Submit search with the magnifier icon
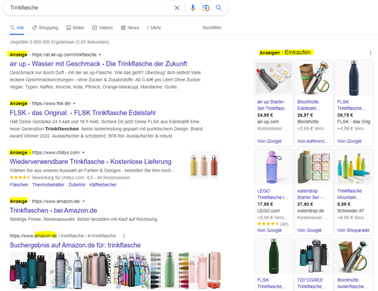Viewport: 378px width, 291px height. pyautogui.click(x=218, y=8)
